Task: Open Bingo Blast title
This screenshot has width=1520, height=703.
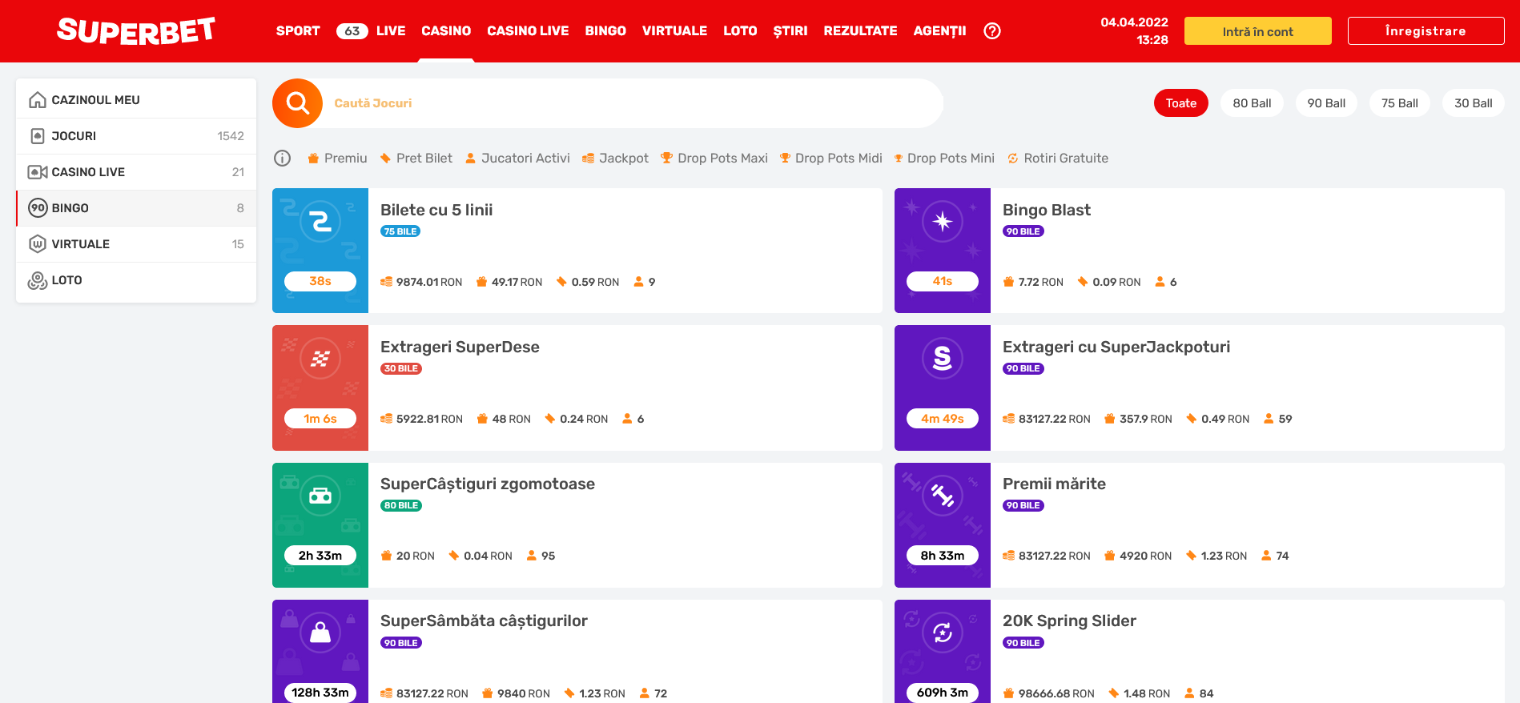Action: (x=1047, y=210)
